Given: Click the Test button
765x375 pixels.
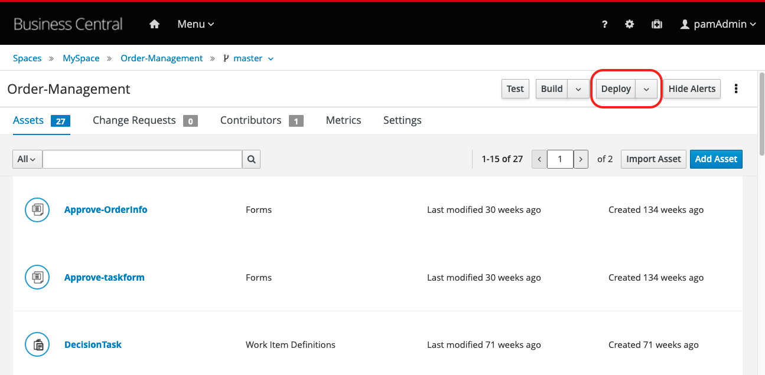Looking at the screenshot, I should pos(515,89).
